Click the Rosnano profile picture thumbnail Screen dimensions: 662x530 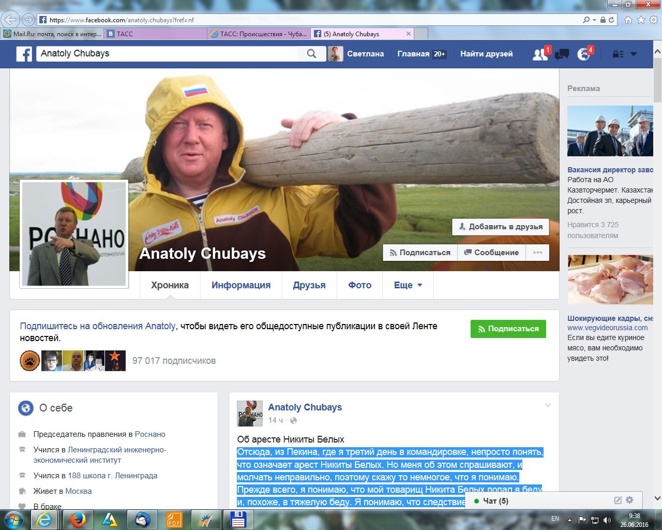74,234
